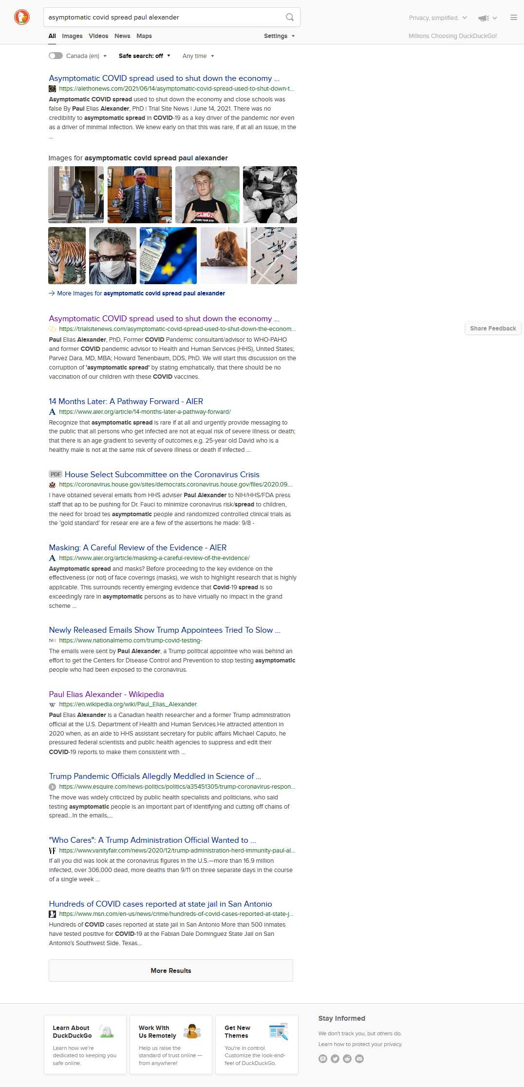Open the man in face mask thumbnail

click(112, 255)
